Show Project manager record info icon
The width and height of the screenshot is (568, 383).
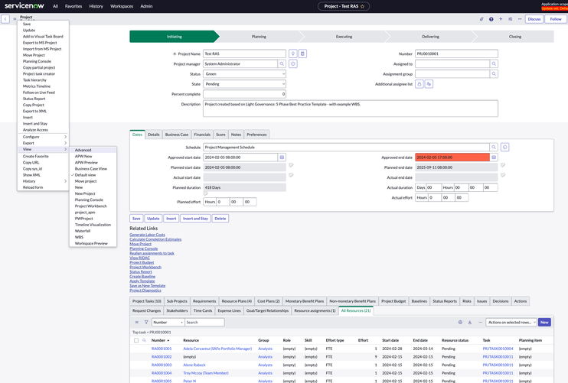[x=292, y=63]
